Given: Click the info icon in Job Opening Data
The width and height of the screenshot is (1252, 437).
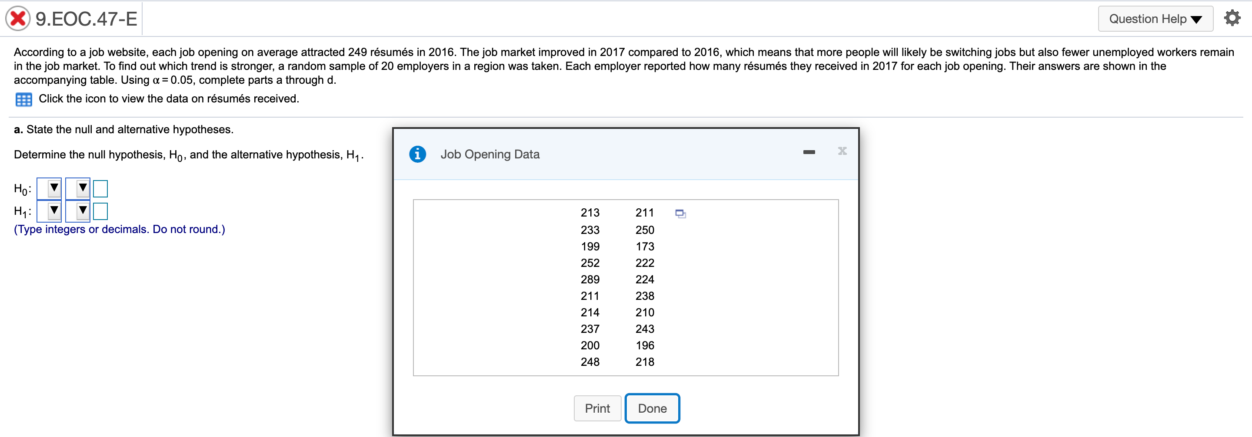Looking at the screenshot, I should (x=417, y=154).
